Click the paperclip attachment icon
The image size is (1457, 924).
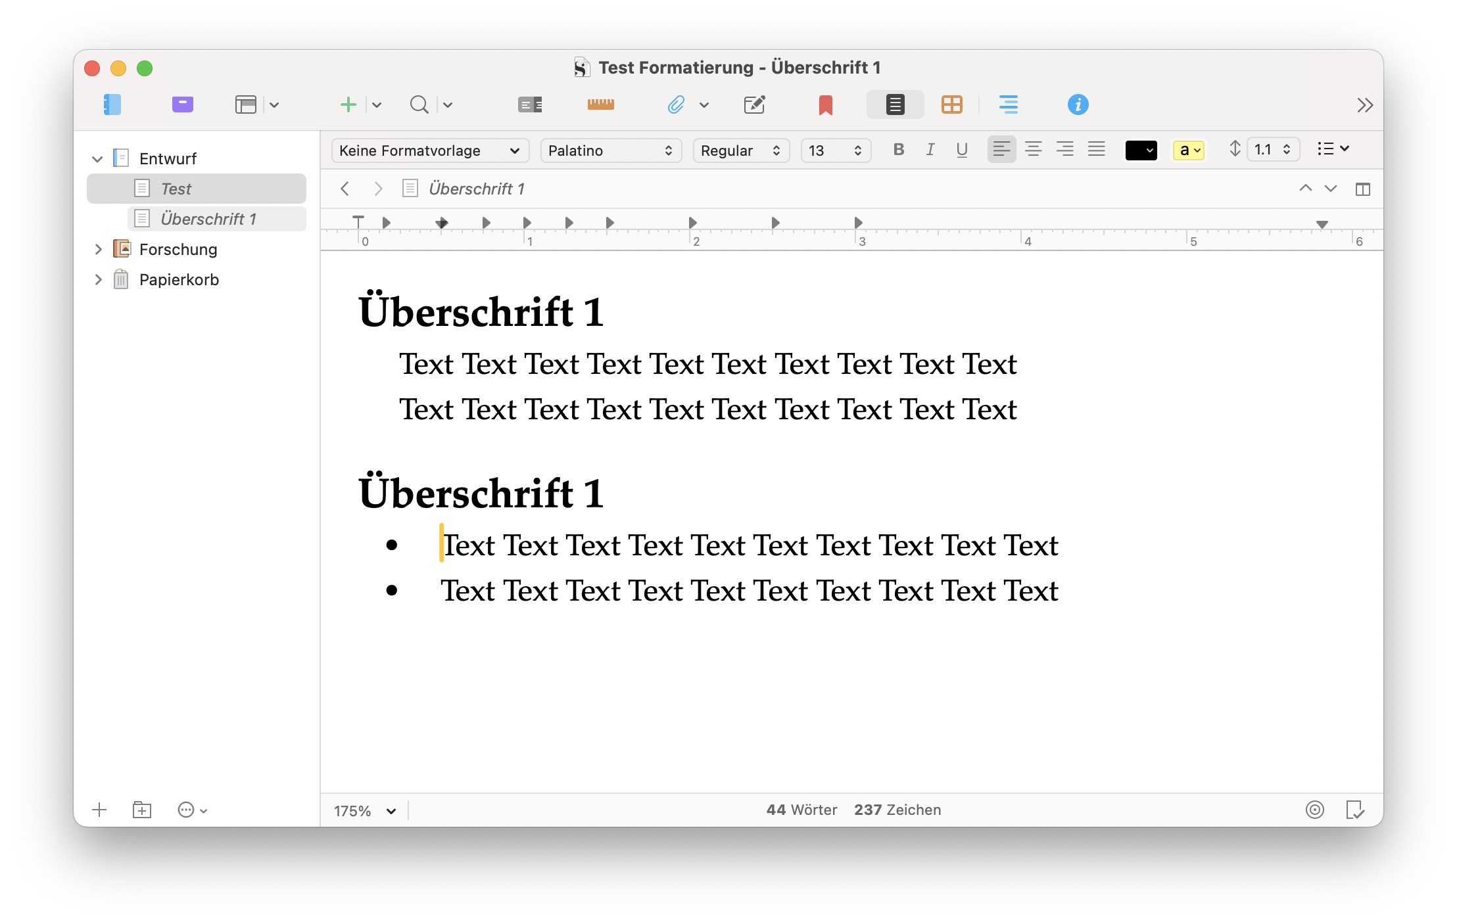[676, 104]
